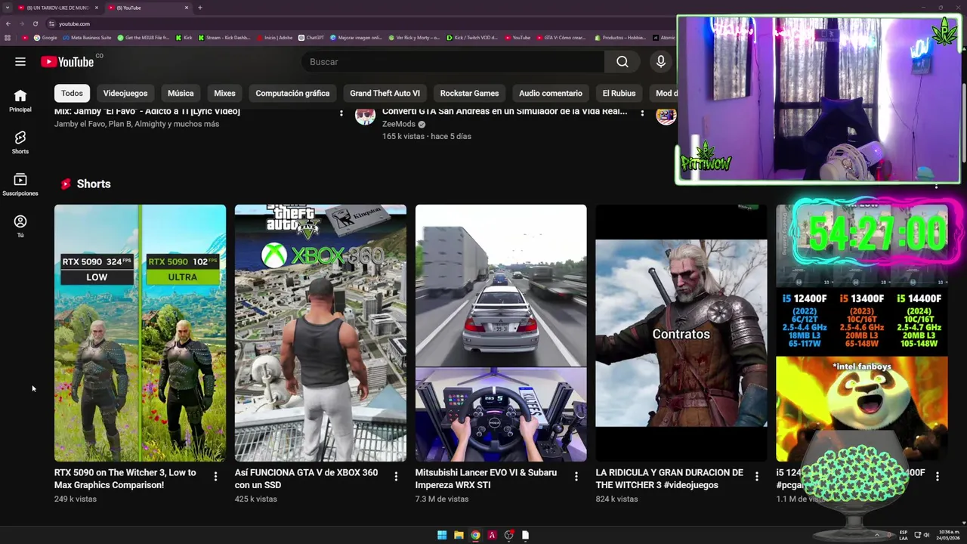Click '249 k vistas' text

click(76, 499)
